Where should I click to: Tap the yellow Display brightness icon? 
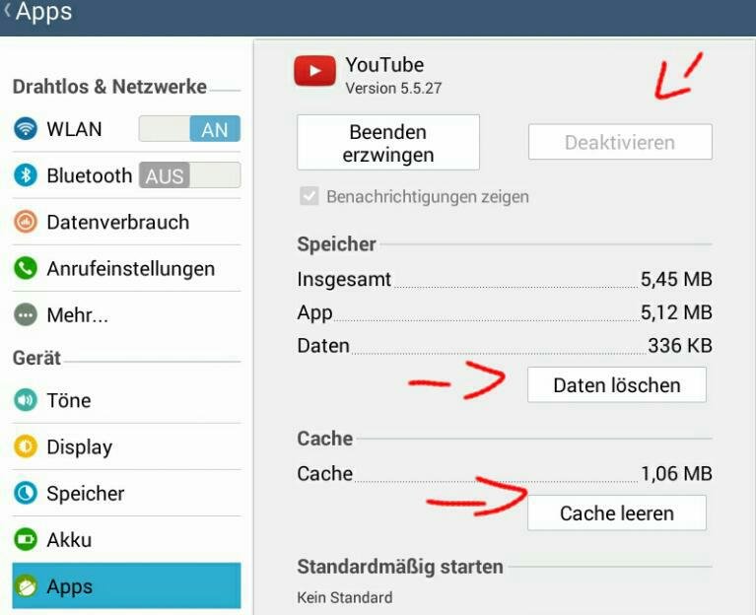(25, 446)
